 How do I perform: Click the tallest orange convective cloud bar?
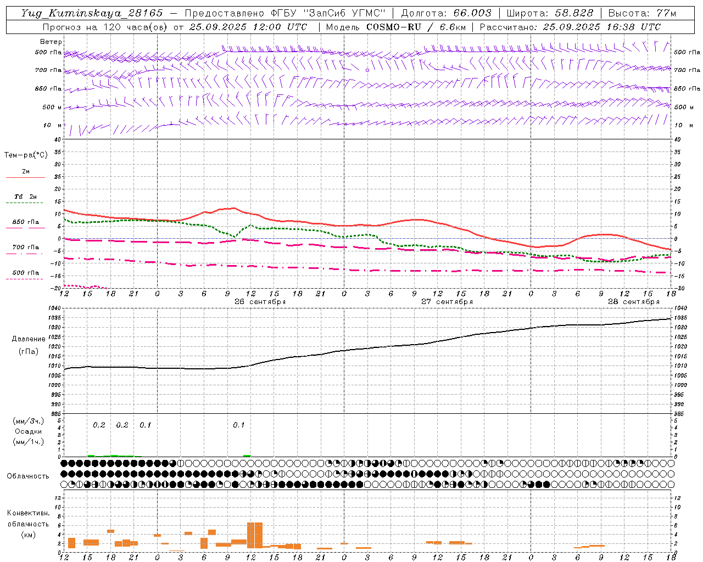tap(255, 535)
